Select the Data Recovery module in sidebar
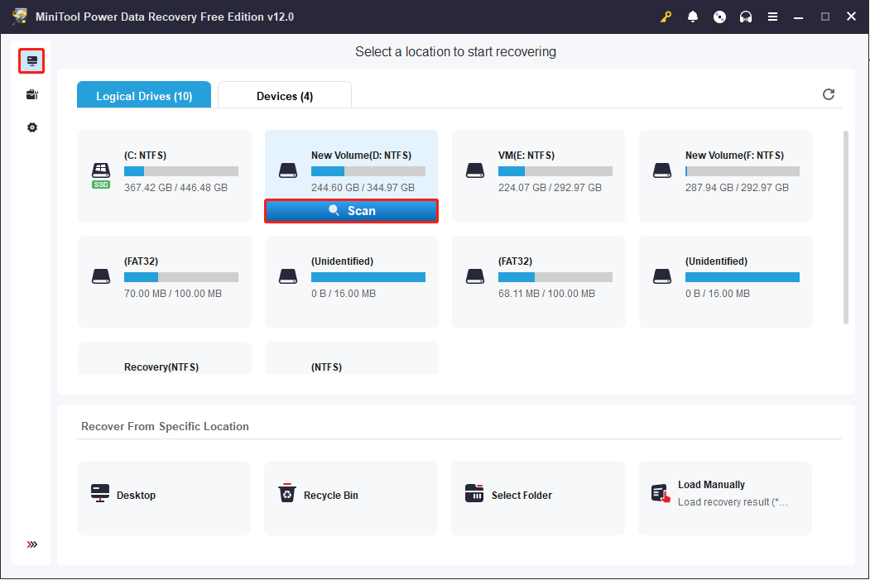870x580 pixels. point(31,60)
